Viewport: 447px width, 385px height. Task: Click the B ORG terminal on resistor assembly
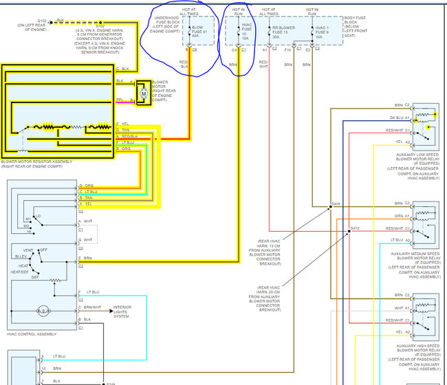pos(123,148)
